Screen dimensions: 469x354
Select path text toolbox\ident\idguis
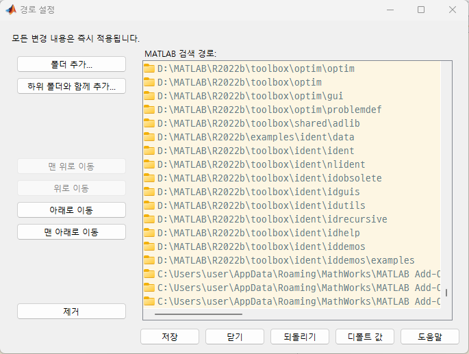(258, 192)
